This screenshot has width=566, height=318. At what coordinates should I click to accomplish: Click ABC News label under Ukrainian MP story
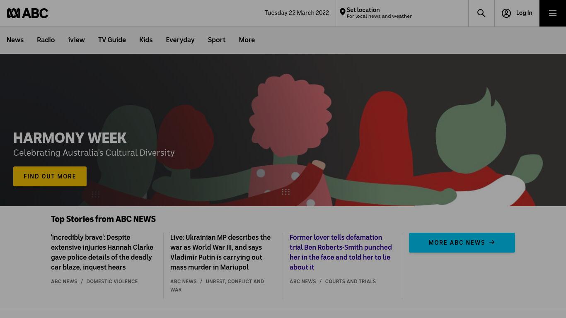tap(184, 282)
